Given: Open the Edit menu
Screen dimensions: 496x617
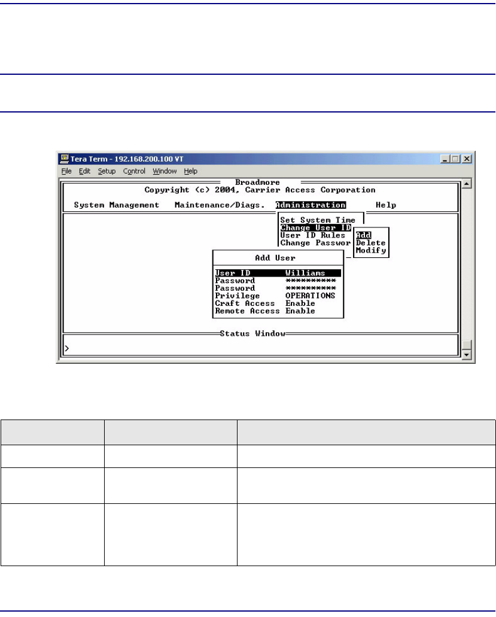Looking at the screenshot, I should 84,171.
